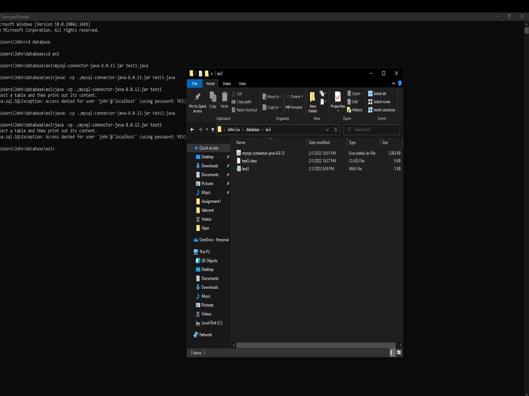
Task: Sort files by Name column header
Action: [x=270, y=142]
